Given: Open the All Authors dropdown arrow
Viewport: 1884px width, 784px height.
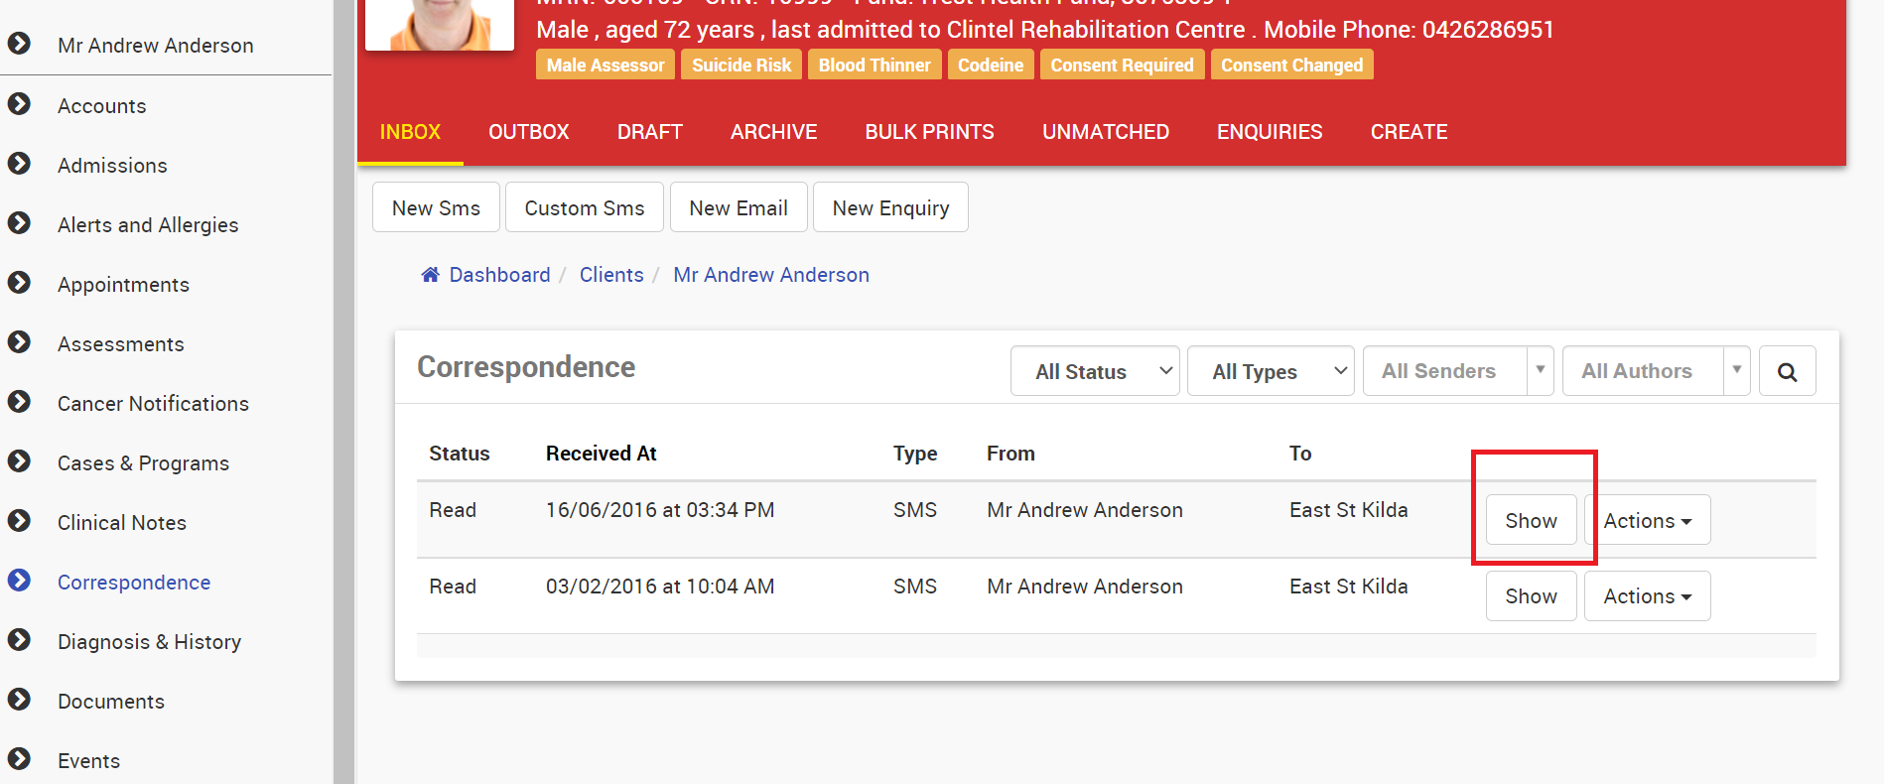Looking at the screenshot, I should [1736, 371].
